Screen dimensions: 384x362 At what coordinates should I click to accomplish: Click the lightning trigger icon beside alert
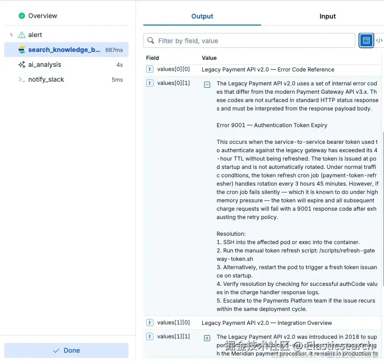11,35
